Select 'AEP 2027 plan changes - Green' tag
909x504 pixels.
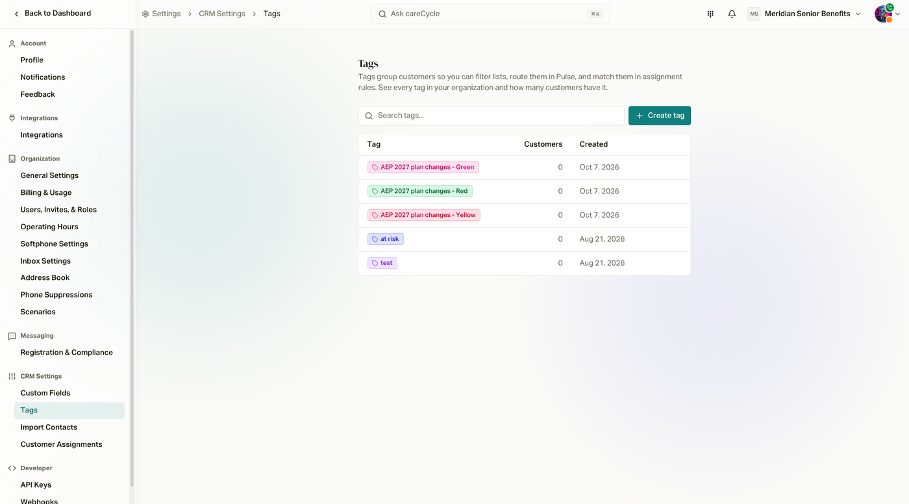[x=423, y=167]
